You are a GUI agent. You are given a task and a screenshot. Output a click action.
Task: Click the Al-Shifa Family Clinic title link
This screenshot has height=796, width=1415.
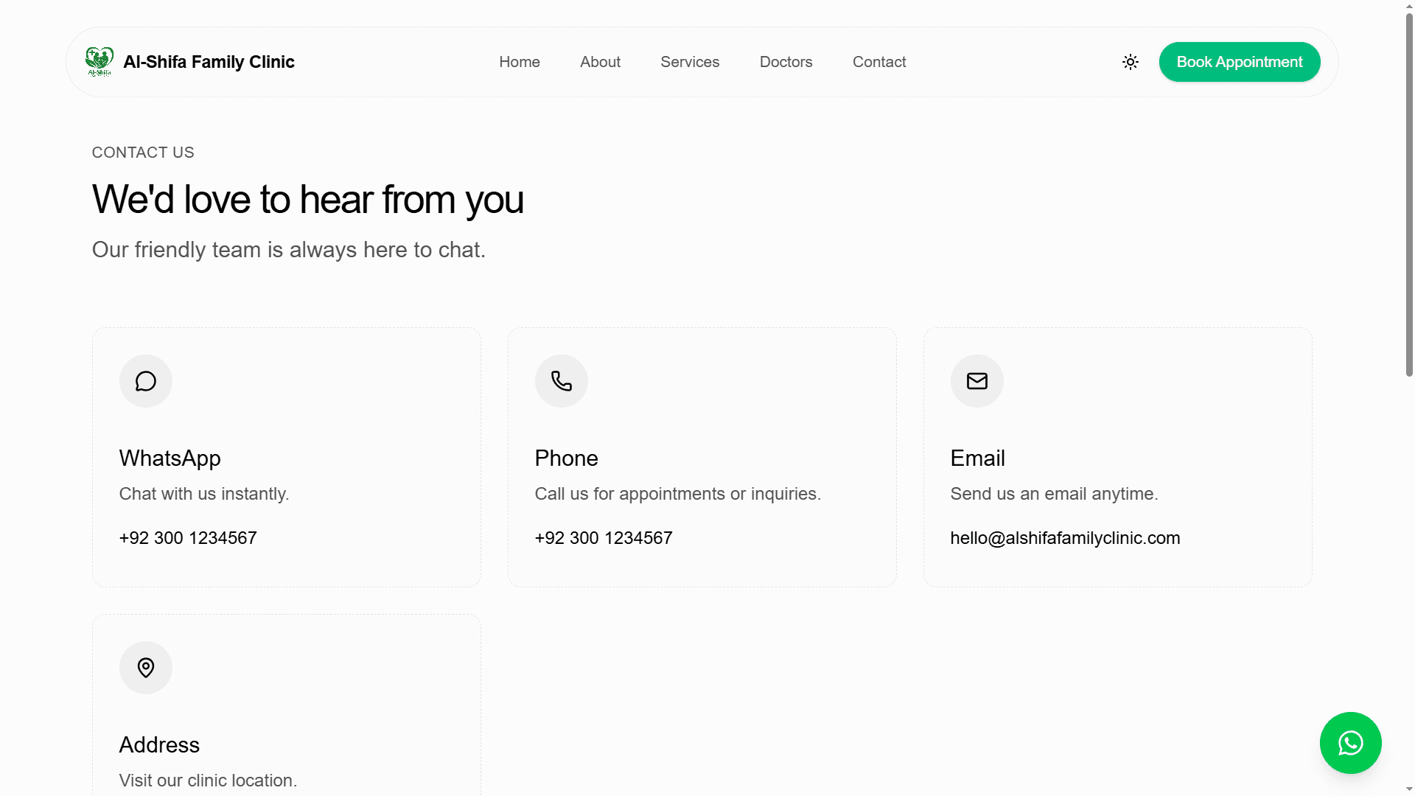tap(209, 62)
